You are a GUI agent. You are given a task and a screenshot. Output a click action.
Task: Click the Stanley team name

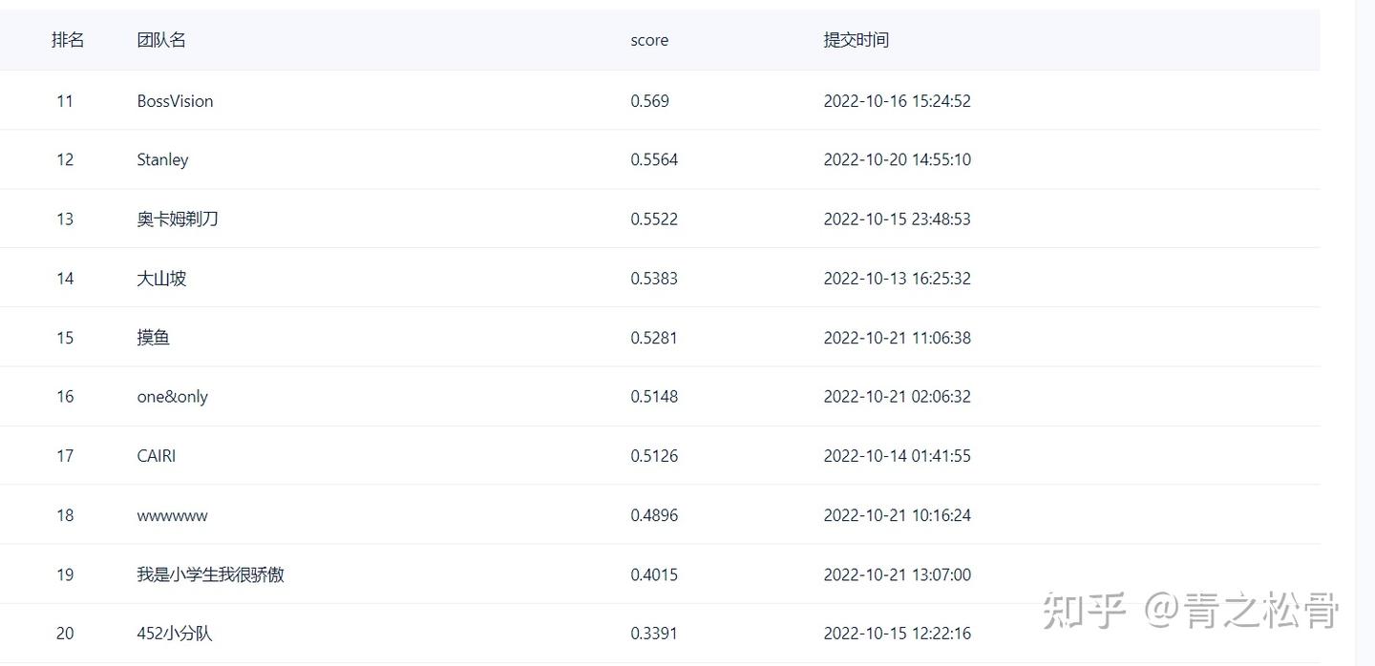[162, 160]
